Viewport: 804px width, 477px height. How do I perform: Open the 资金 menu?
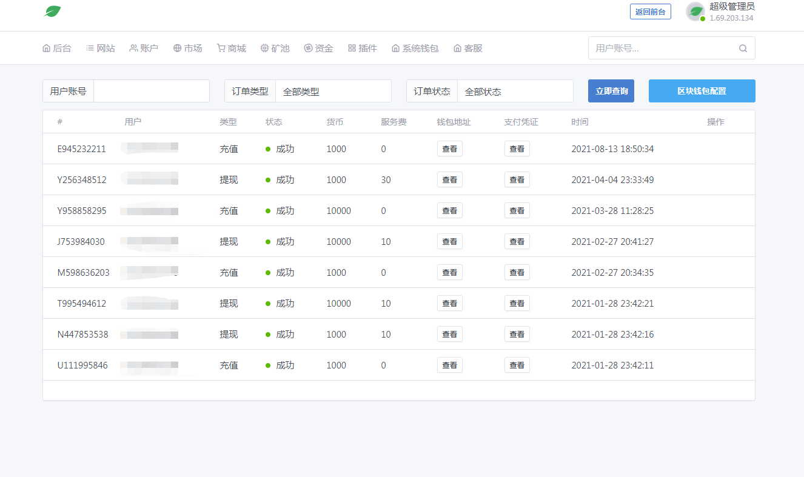[x=319, y=48]
